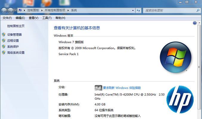Open 设备管理器 from sidebar
This screenshot has width=202, height=119.
pyautogui.click(x=14, y=35)
